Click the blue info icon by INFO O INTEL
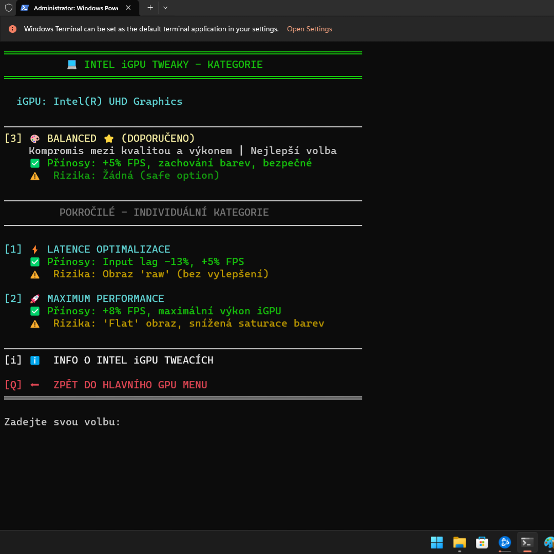The height and width of the screenshot is (554, 554). (x=35, y=360)
